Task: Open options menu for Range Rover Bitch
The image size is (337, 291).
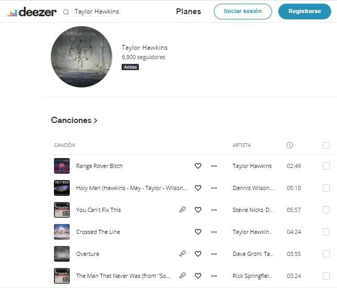Action: click(x=214, y=166)
